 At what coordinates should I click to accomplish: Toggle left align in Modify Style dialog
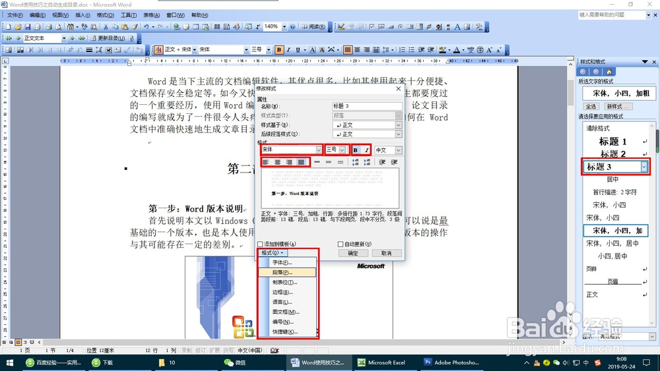click(265, 162)
